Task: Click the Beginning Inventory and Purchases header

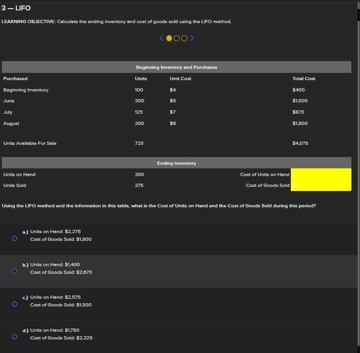Action: 176,67
